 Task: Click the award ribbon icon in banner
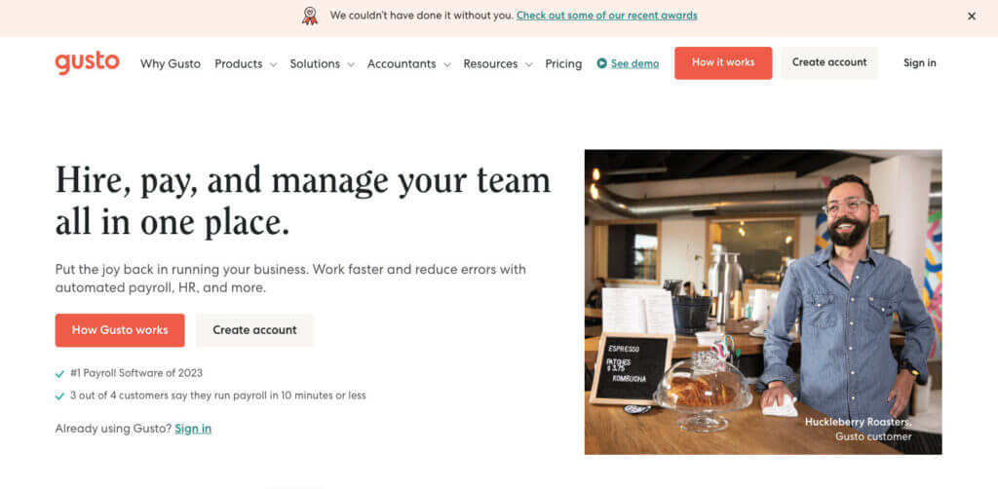tap(310, 16)
